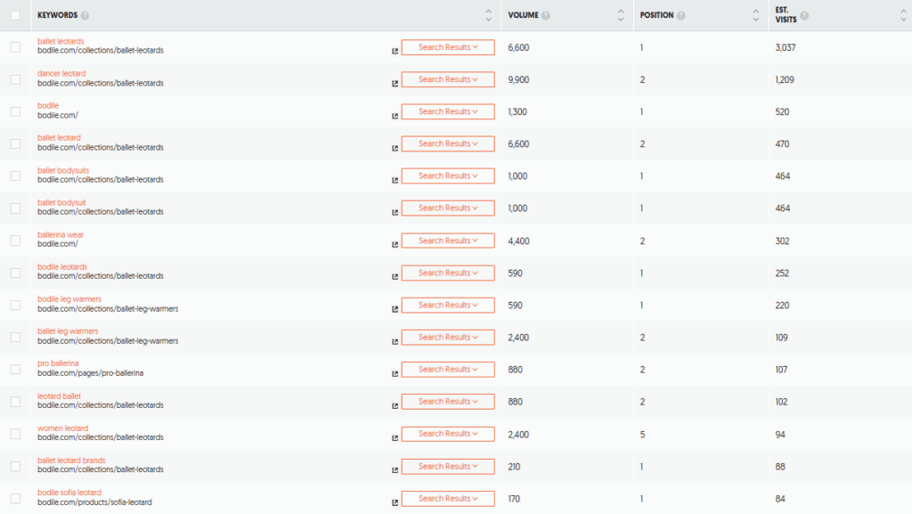Click the estimated visits value 520

[x=782, y=111]
